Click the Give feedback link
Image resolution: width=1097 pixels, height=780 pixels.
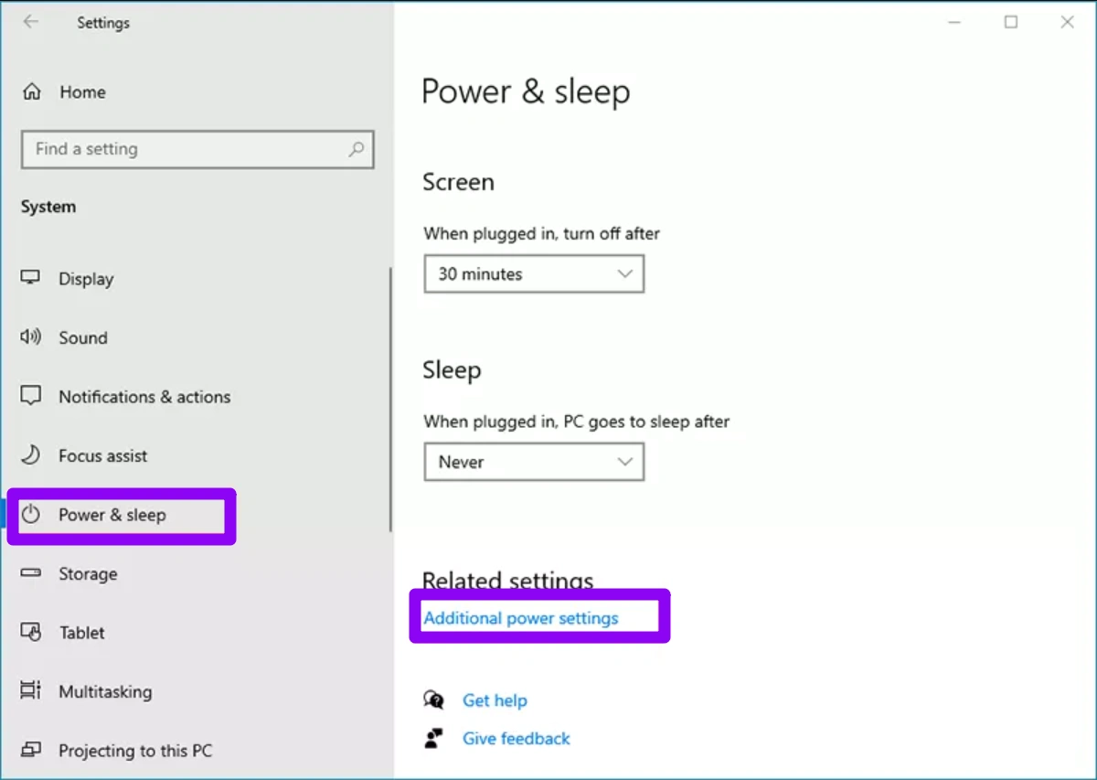517,739
